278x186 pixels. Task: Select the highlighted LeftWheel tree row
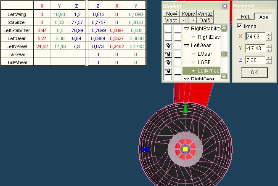point(201,71)
